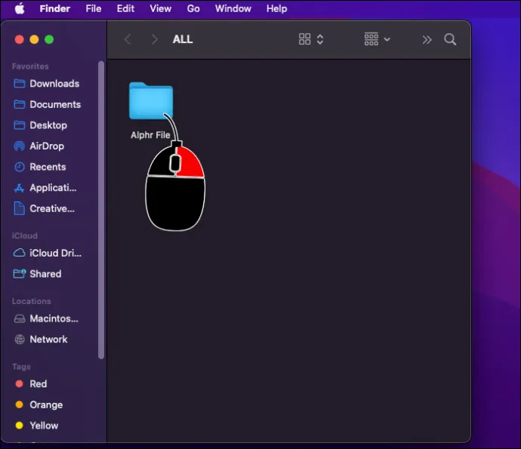Click the Recents clock icon
Screen dimensions: 521x449
click(x=20, y=167)
